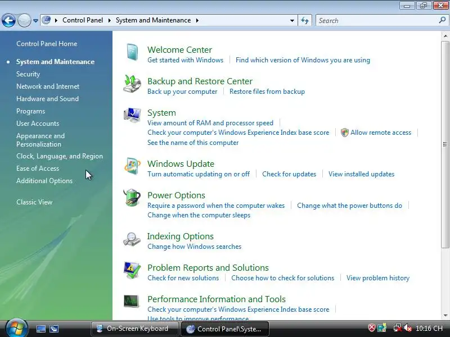Click Switch between windows quick launch icon
450x337 pixels.
click(53, 329)
